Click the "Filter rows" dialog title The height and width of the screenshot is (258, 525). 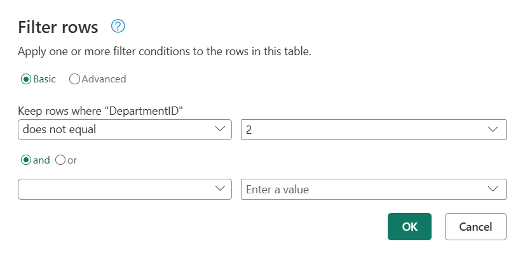pyautogui.click(x=58, y=27)
